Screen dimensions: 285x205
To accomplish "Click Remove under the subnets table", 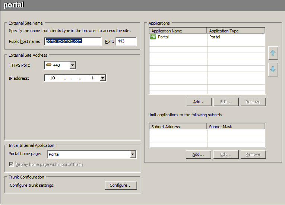I will coord(253,154).
